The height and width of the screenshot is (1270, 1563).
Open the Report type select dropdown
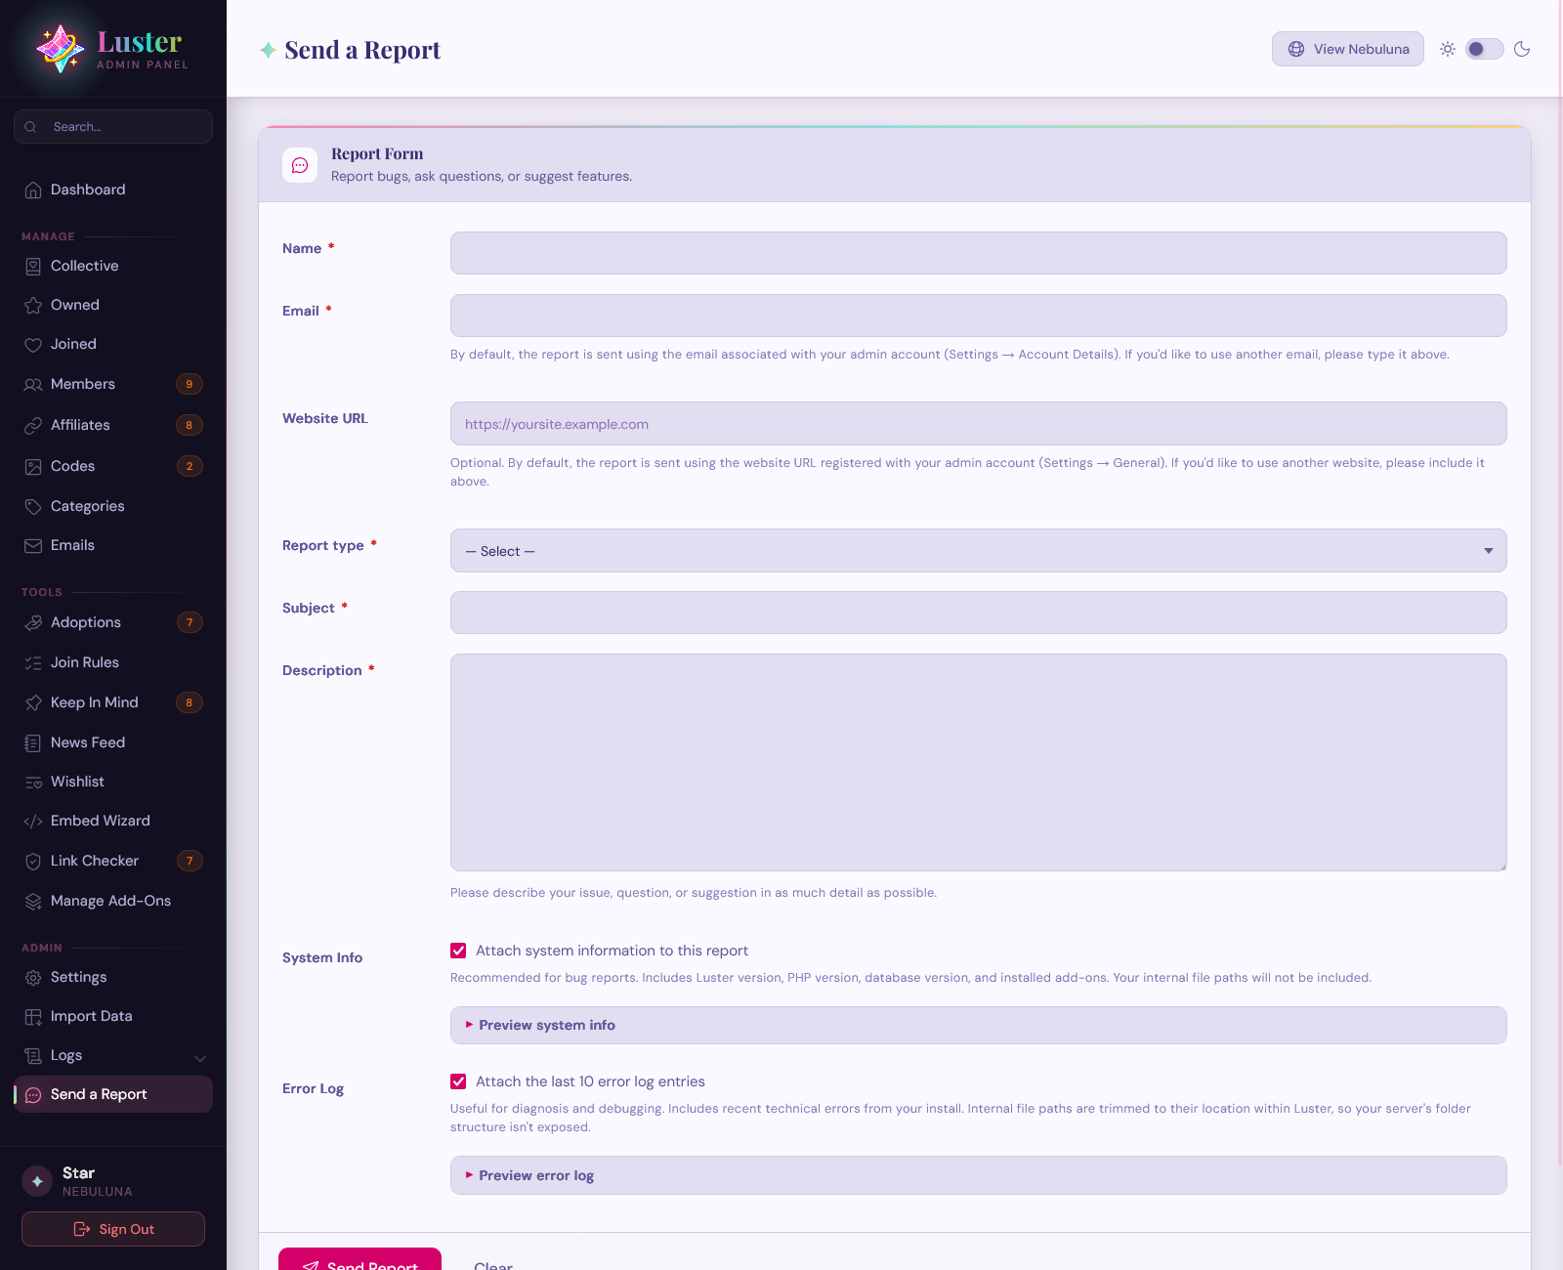(x=978, y=551)
